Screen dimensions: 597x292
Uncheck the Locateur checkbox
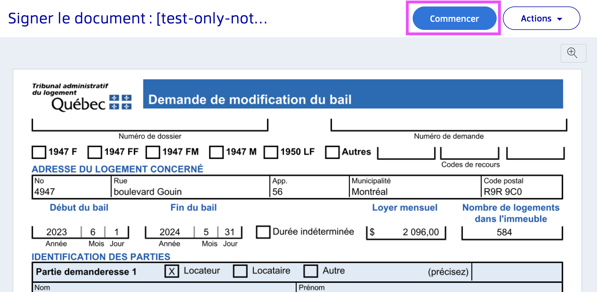tap(172, 271)
